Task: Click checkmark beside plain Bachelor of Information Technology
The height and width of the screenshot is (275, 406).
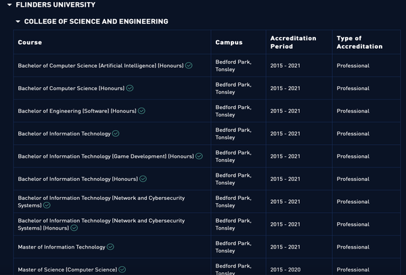Action: (x=116, y=133)
